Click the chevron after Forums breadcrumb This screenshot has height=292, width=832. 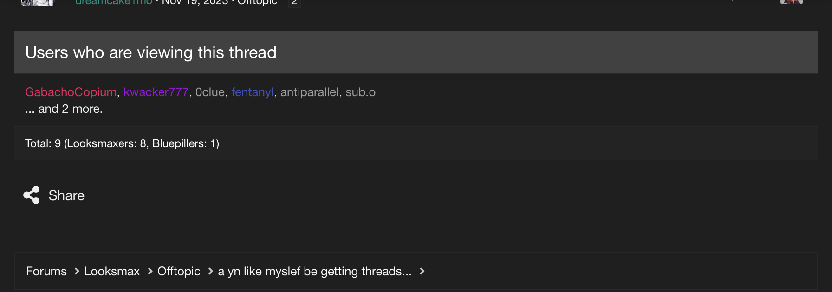pyautogui.click(x=77, y=271)
